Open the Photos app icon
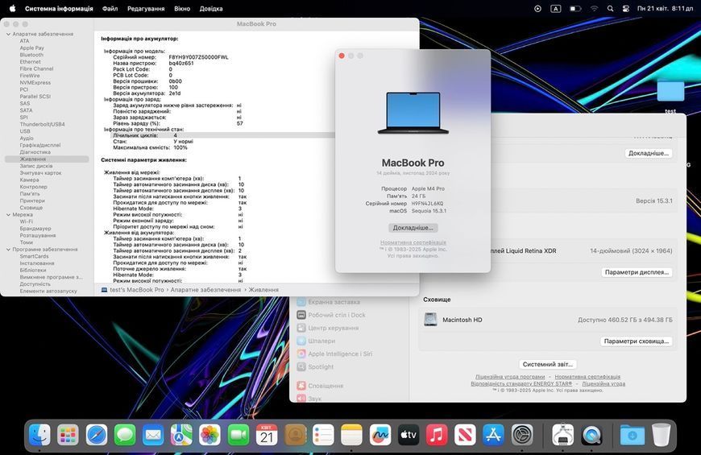 [x=209, y=435]
